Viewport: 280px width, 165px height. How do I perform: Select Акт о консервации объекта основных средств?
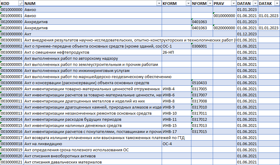93,83
